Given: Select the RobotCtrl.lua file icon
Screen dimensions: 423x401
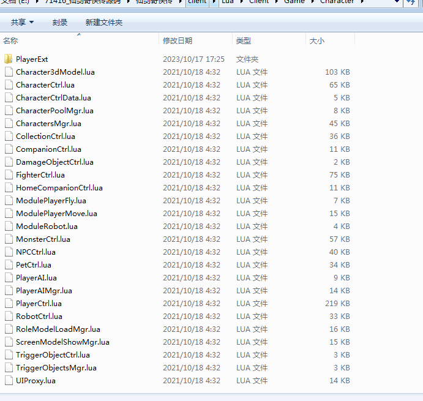Looking at the screenshot, I should coord(8,317).
